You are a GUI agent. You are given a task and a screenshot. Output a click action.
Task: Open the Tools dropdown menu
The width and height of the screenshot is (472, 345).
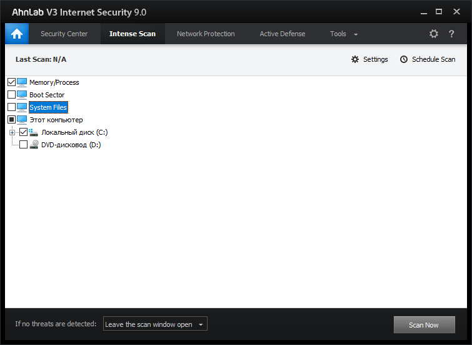344,34
